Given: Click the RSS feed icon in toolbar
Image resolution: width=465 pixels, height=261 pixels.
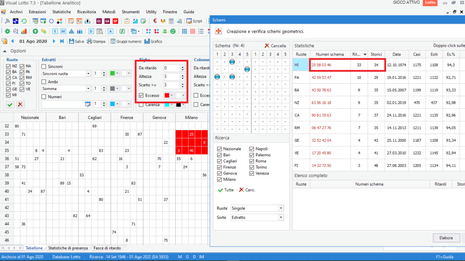Looking at the screenshot, I should coord(8,21).
